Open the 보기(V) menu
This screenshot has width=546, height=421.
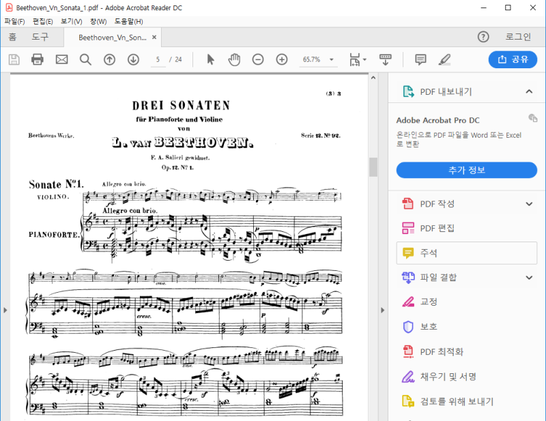pos(72,21)
